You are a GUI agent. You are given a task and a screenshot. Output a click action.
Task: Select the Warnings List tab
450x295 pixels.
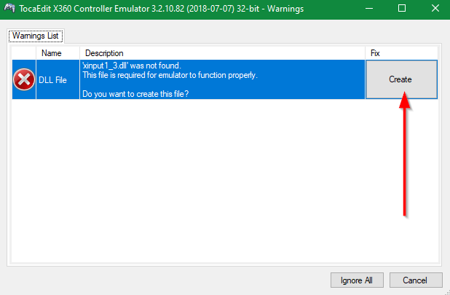(x=36, y=36)
